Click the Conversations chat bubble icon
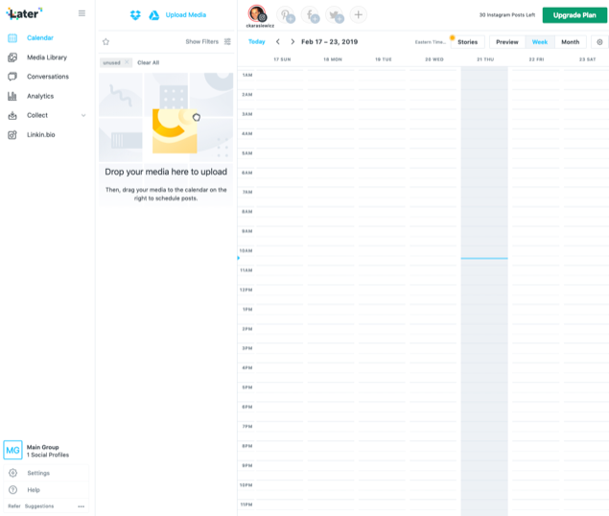This screenshot has width=609, height=516. [12, 77]
